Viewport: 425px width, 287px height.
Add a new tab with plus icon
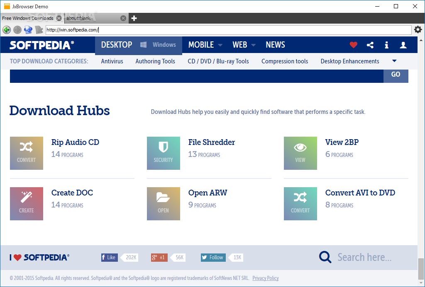[134, 18]
